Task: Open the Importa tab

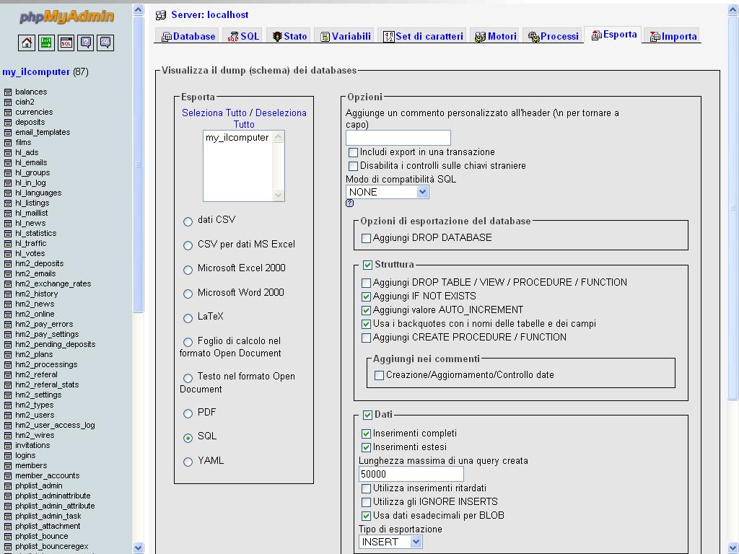Action: tap(673, 36)
